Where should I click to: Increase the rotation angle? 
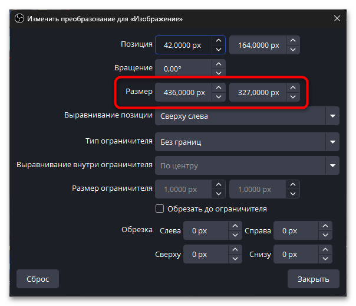[x=219, y=64]
